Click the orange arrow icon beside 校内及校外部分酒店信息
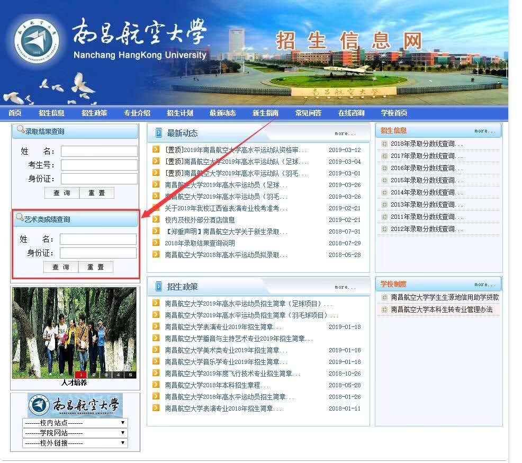 [x=156, y=219]
